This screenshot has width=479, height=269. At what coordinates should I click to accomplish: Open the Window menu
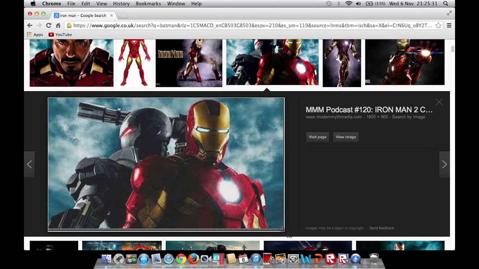(x=176, y=3)
